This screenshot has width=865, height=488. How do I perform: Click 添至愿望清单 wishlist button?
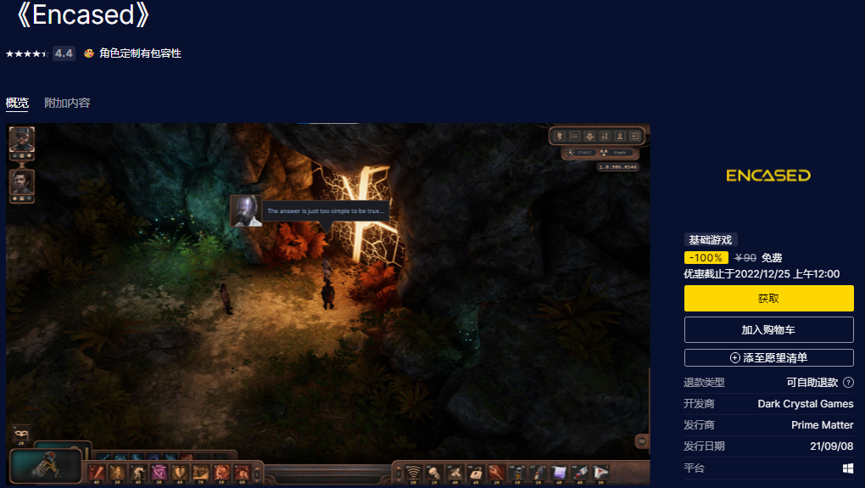point(768,358)
